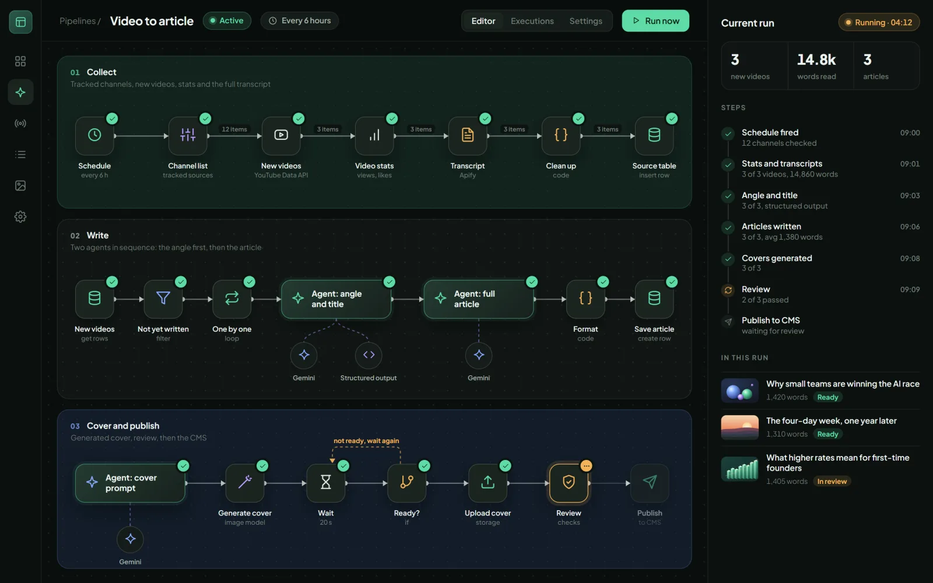Open the Review checks node
933x583 pixels.
(x=569, y=483)
